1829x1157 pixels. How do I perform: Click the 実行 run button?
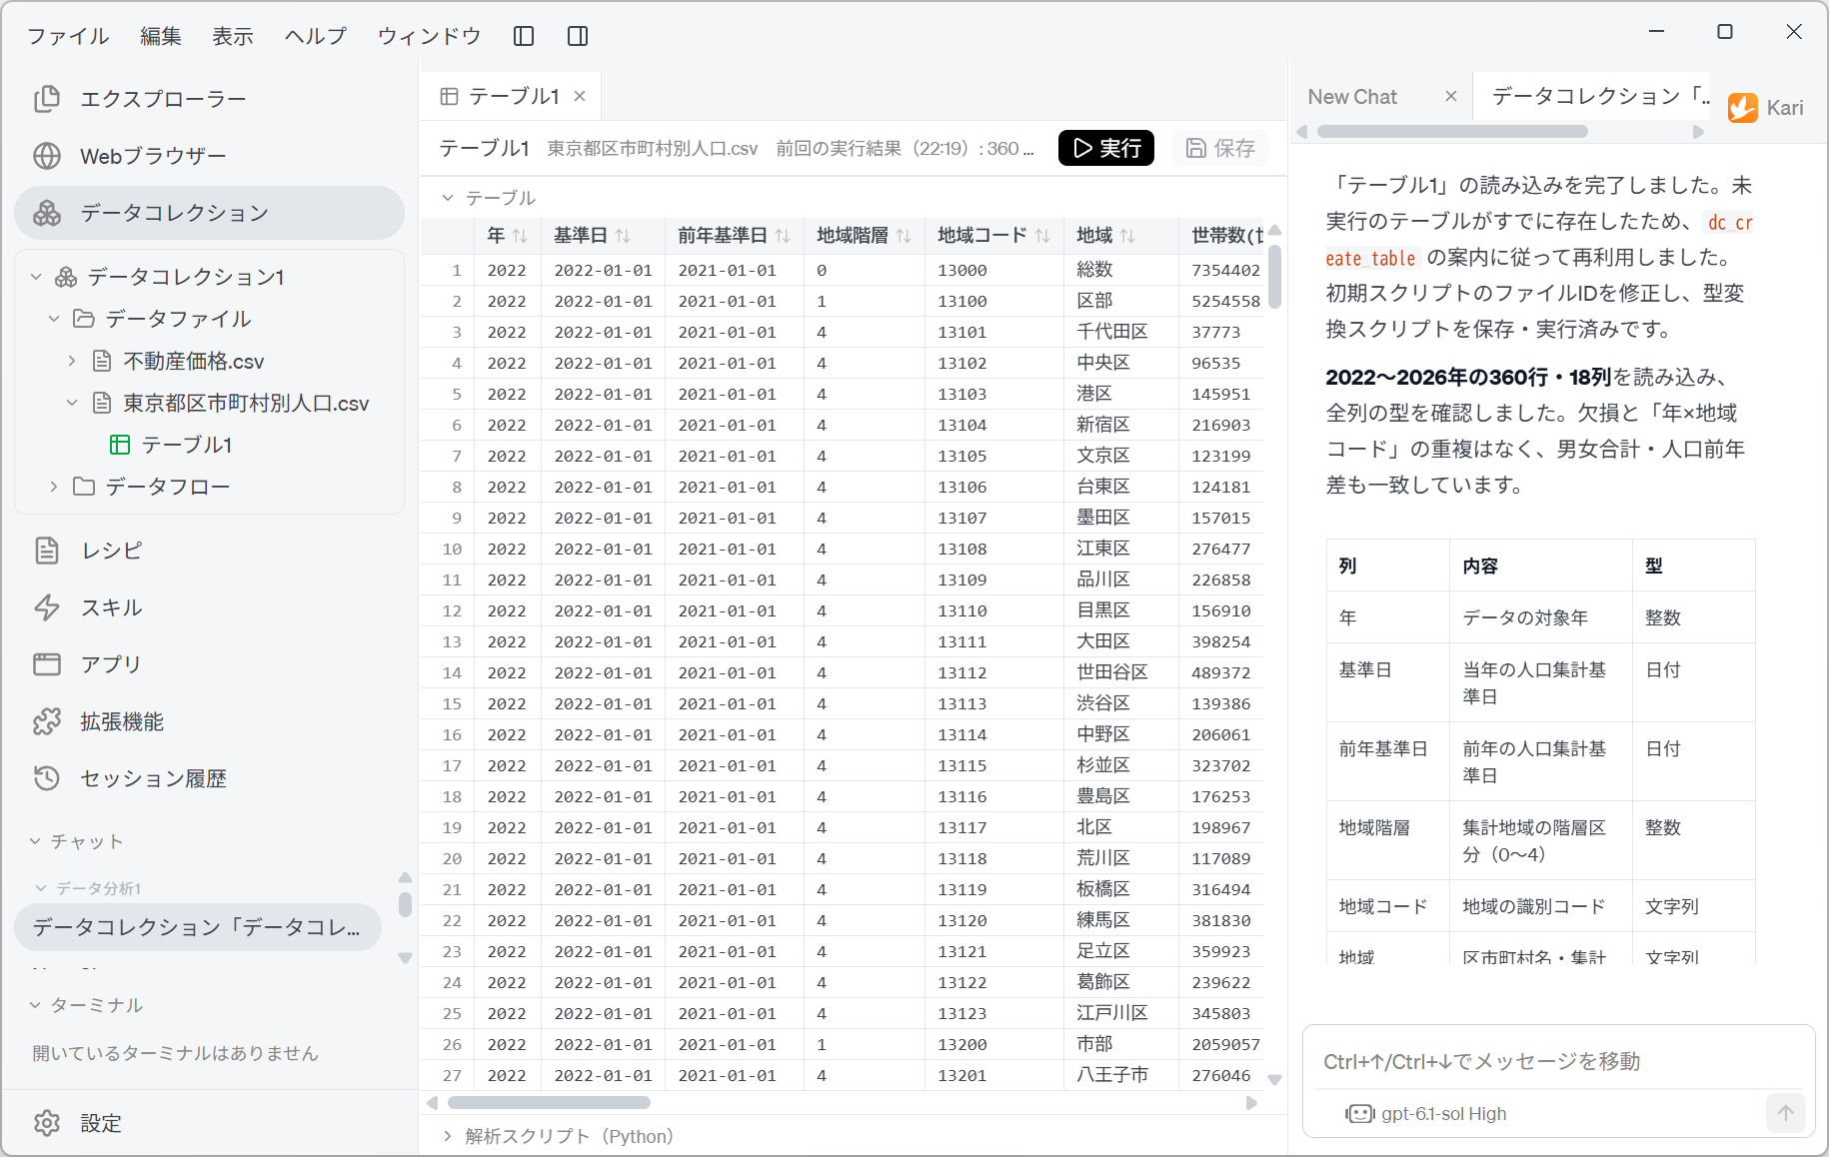[x=1106, y=148]
